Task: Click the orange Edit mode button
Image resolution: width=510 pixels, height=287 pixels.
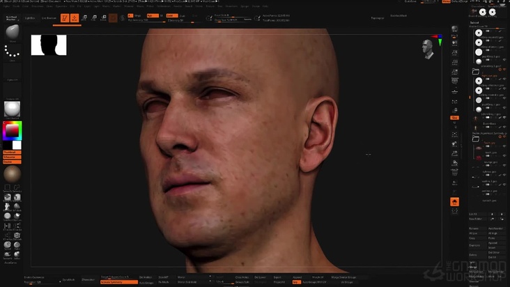Action: (65, 17)
